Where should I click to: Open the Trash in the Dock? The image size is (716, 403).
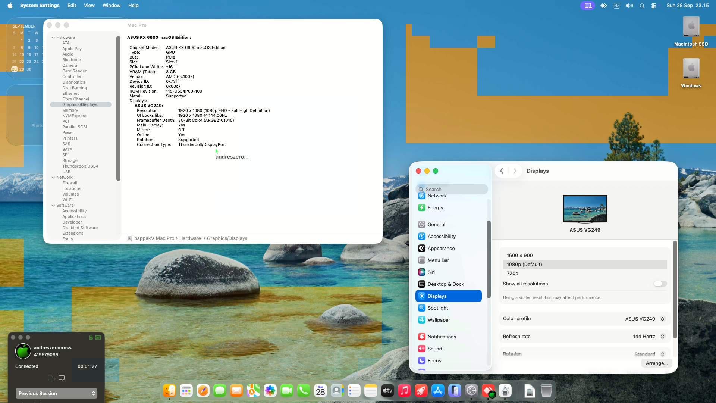[546, 391]
